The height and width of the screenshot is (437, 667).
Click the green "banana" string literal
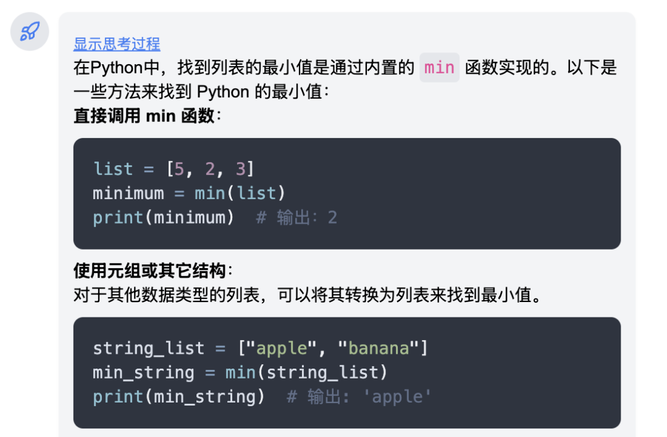point(379,348)
